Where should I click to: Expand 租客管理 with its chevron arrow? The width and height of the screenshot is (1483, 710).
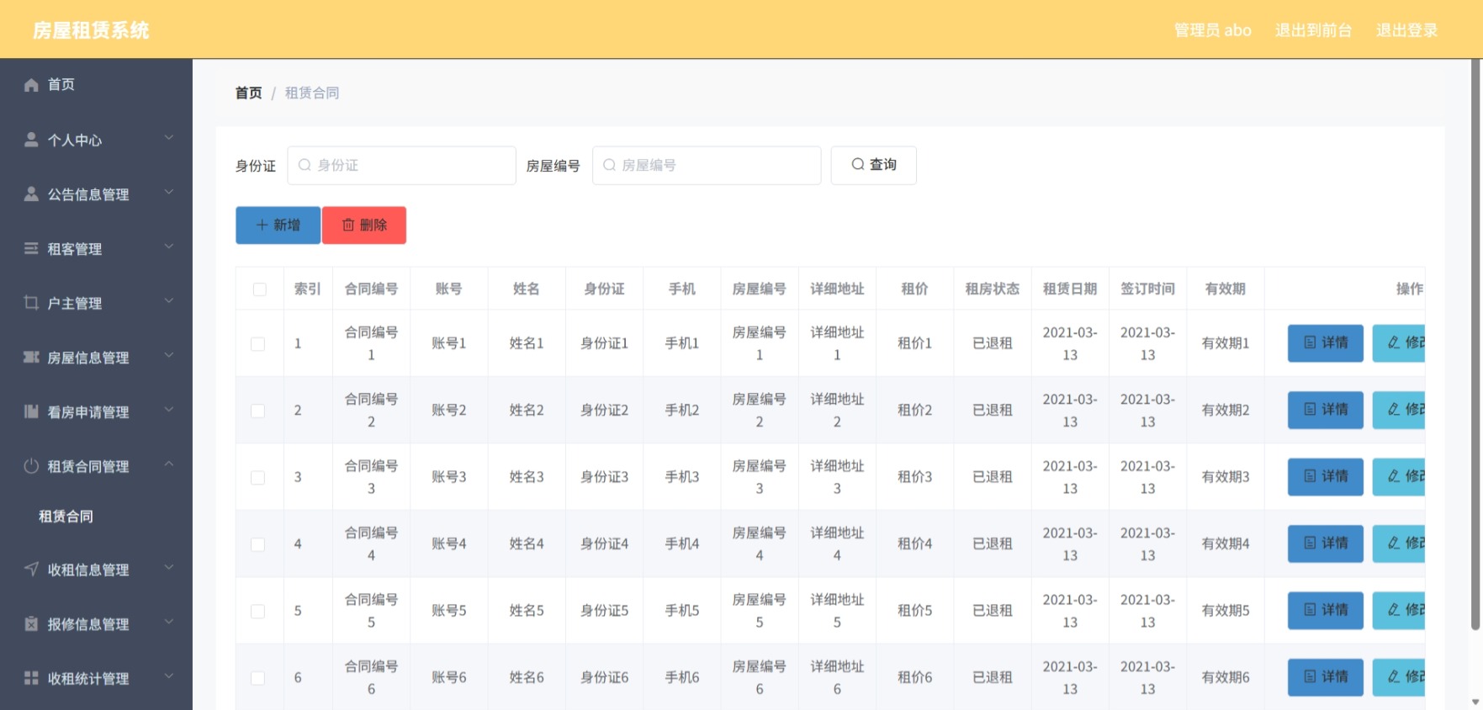click(169, 246)
